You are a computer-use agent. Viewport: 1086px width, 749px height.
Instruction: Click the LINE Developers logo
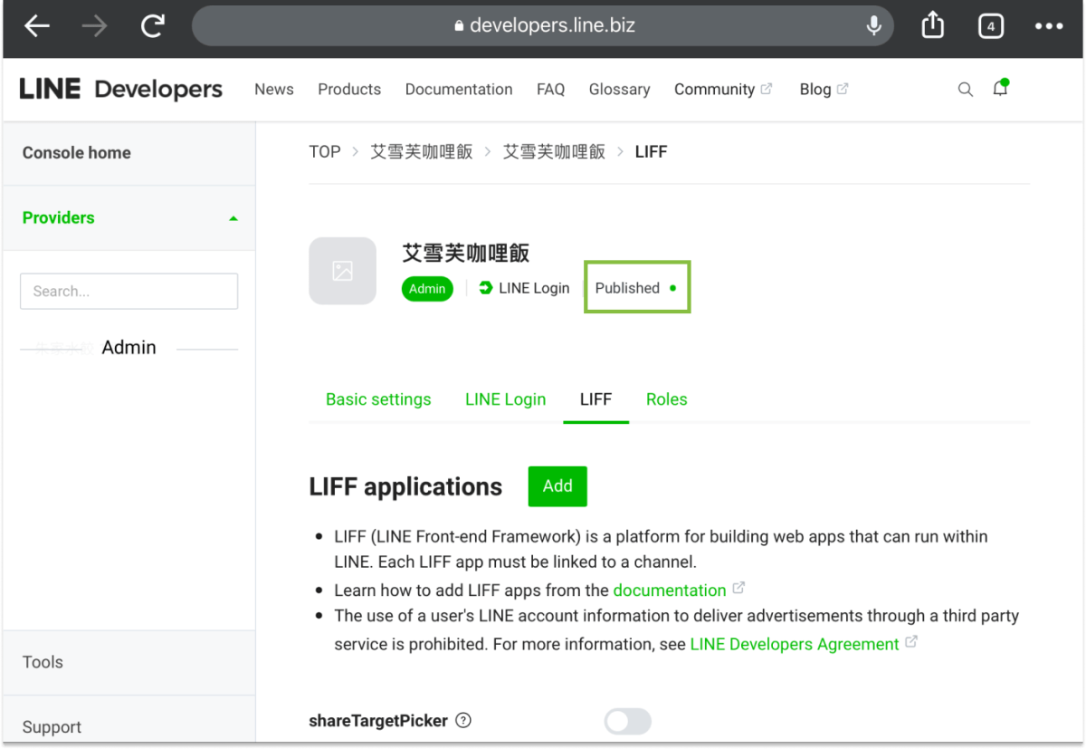120,88
